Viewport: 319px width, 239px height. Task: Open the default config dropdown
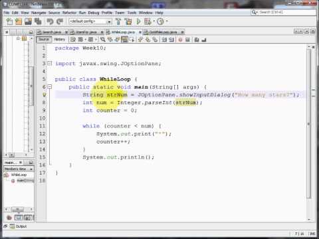(x=90, y=21)
